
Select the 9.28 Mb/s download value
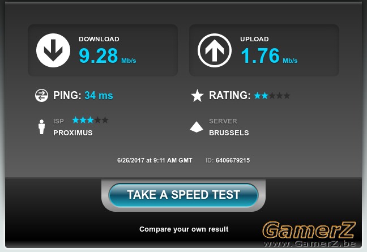(x=108, y=55)
